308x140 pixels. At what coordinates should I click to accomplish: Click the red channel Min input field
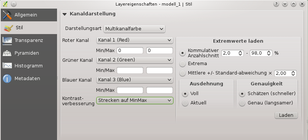[130, 51]
